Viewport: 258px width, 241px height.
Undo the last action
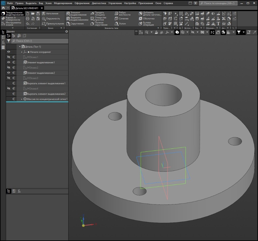pyautogui.click(x=28, y=24)
